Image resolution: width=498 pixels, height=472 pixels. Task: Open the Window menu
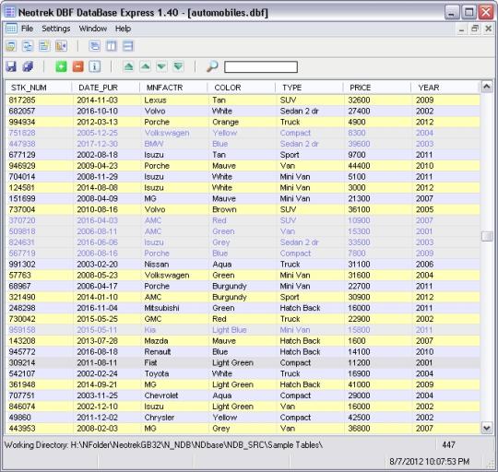[93, 29]
